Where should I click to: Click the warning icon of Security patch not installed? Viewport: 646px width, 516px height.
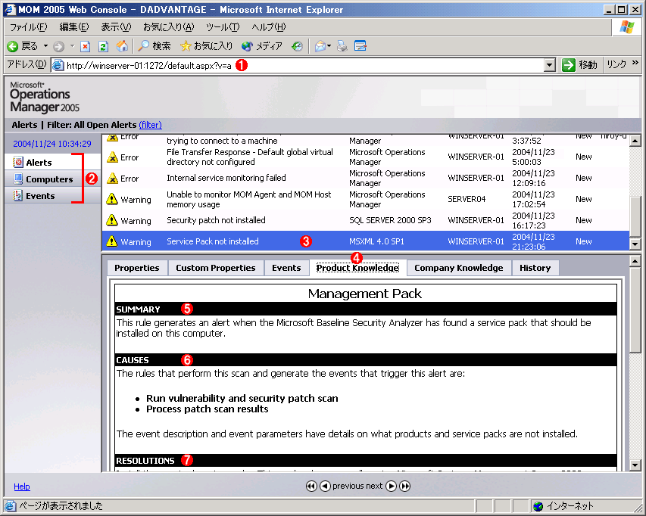pyautogui.click(x=111, y=220)
